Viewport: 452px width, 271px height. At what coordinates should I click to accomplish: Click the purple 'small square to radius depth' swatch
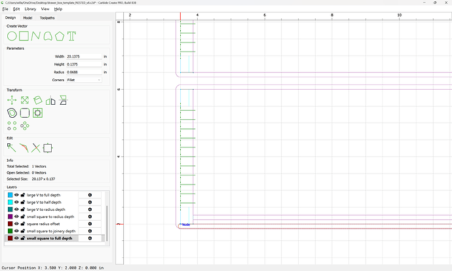pos(10,217)
